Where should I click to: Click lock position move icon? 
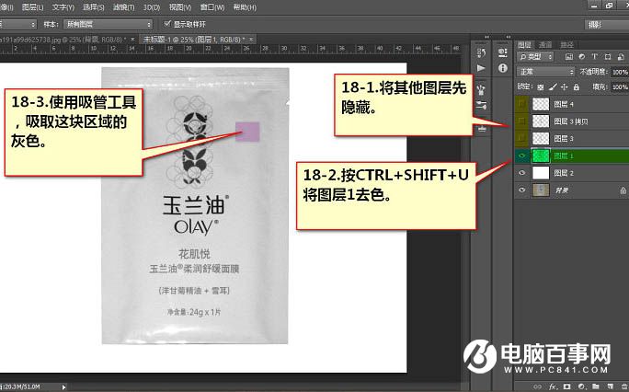pos(565,86)
